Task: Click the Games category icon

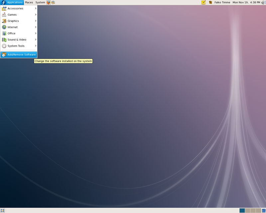Action: point(4,15)
